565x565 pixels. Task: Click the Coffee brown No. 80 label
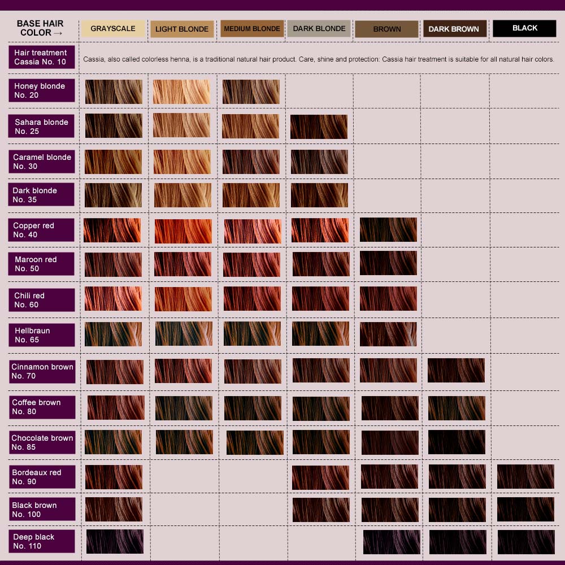tap(42, 407)
